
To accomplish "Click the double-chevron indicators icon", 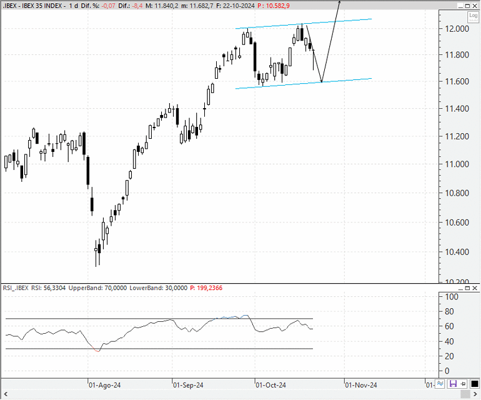I will 440,384.
